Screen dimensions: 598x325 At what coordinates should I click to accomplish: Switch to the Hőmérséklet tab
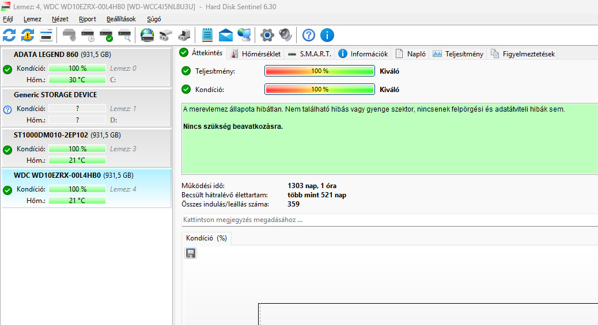256,54
